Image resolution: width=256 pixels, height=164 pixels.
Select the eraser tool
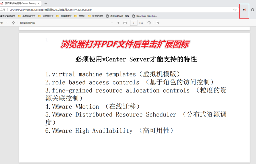(x=13, y=23)
